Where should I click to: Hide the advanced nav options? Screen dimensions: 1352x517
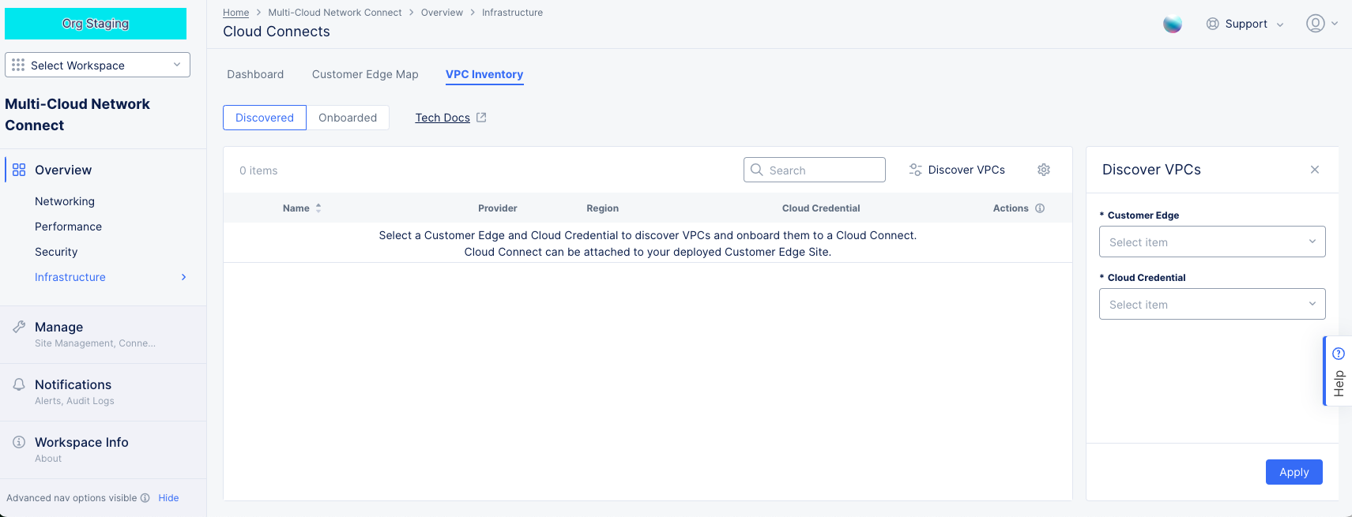pos(168,498)
